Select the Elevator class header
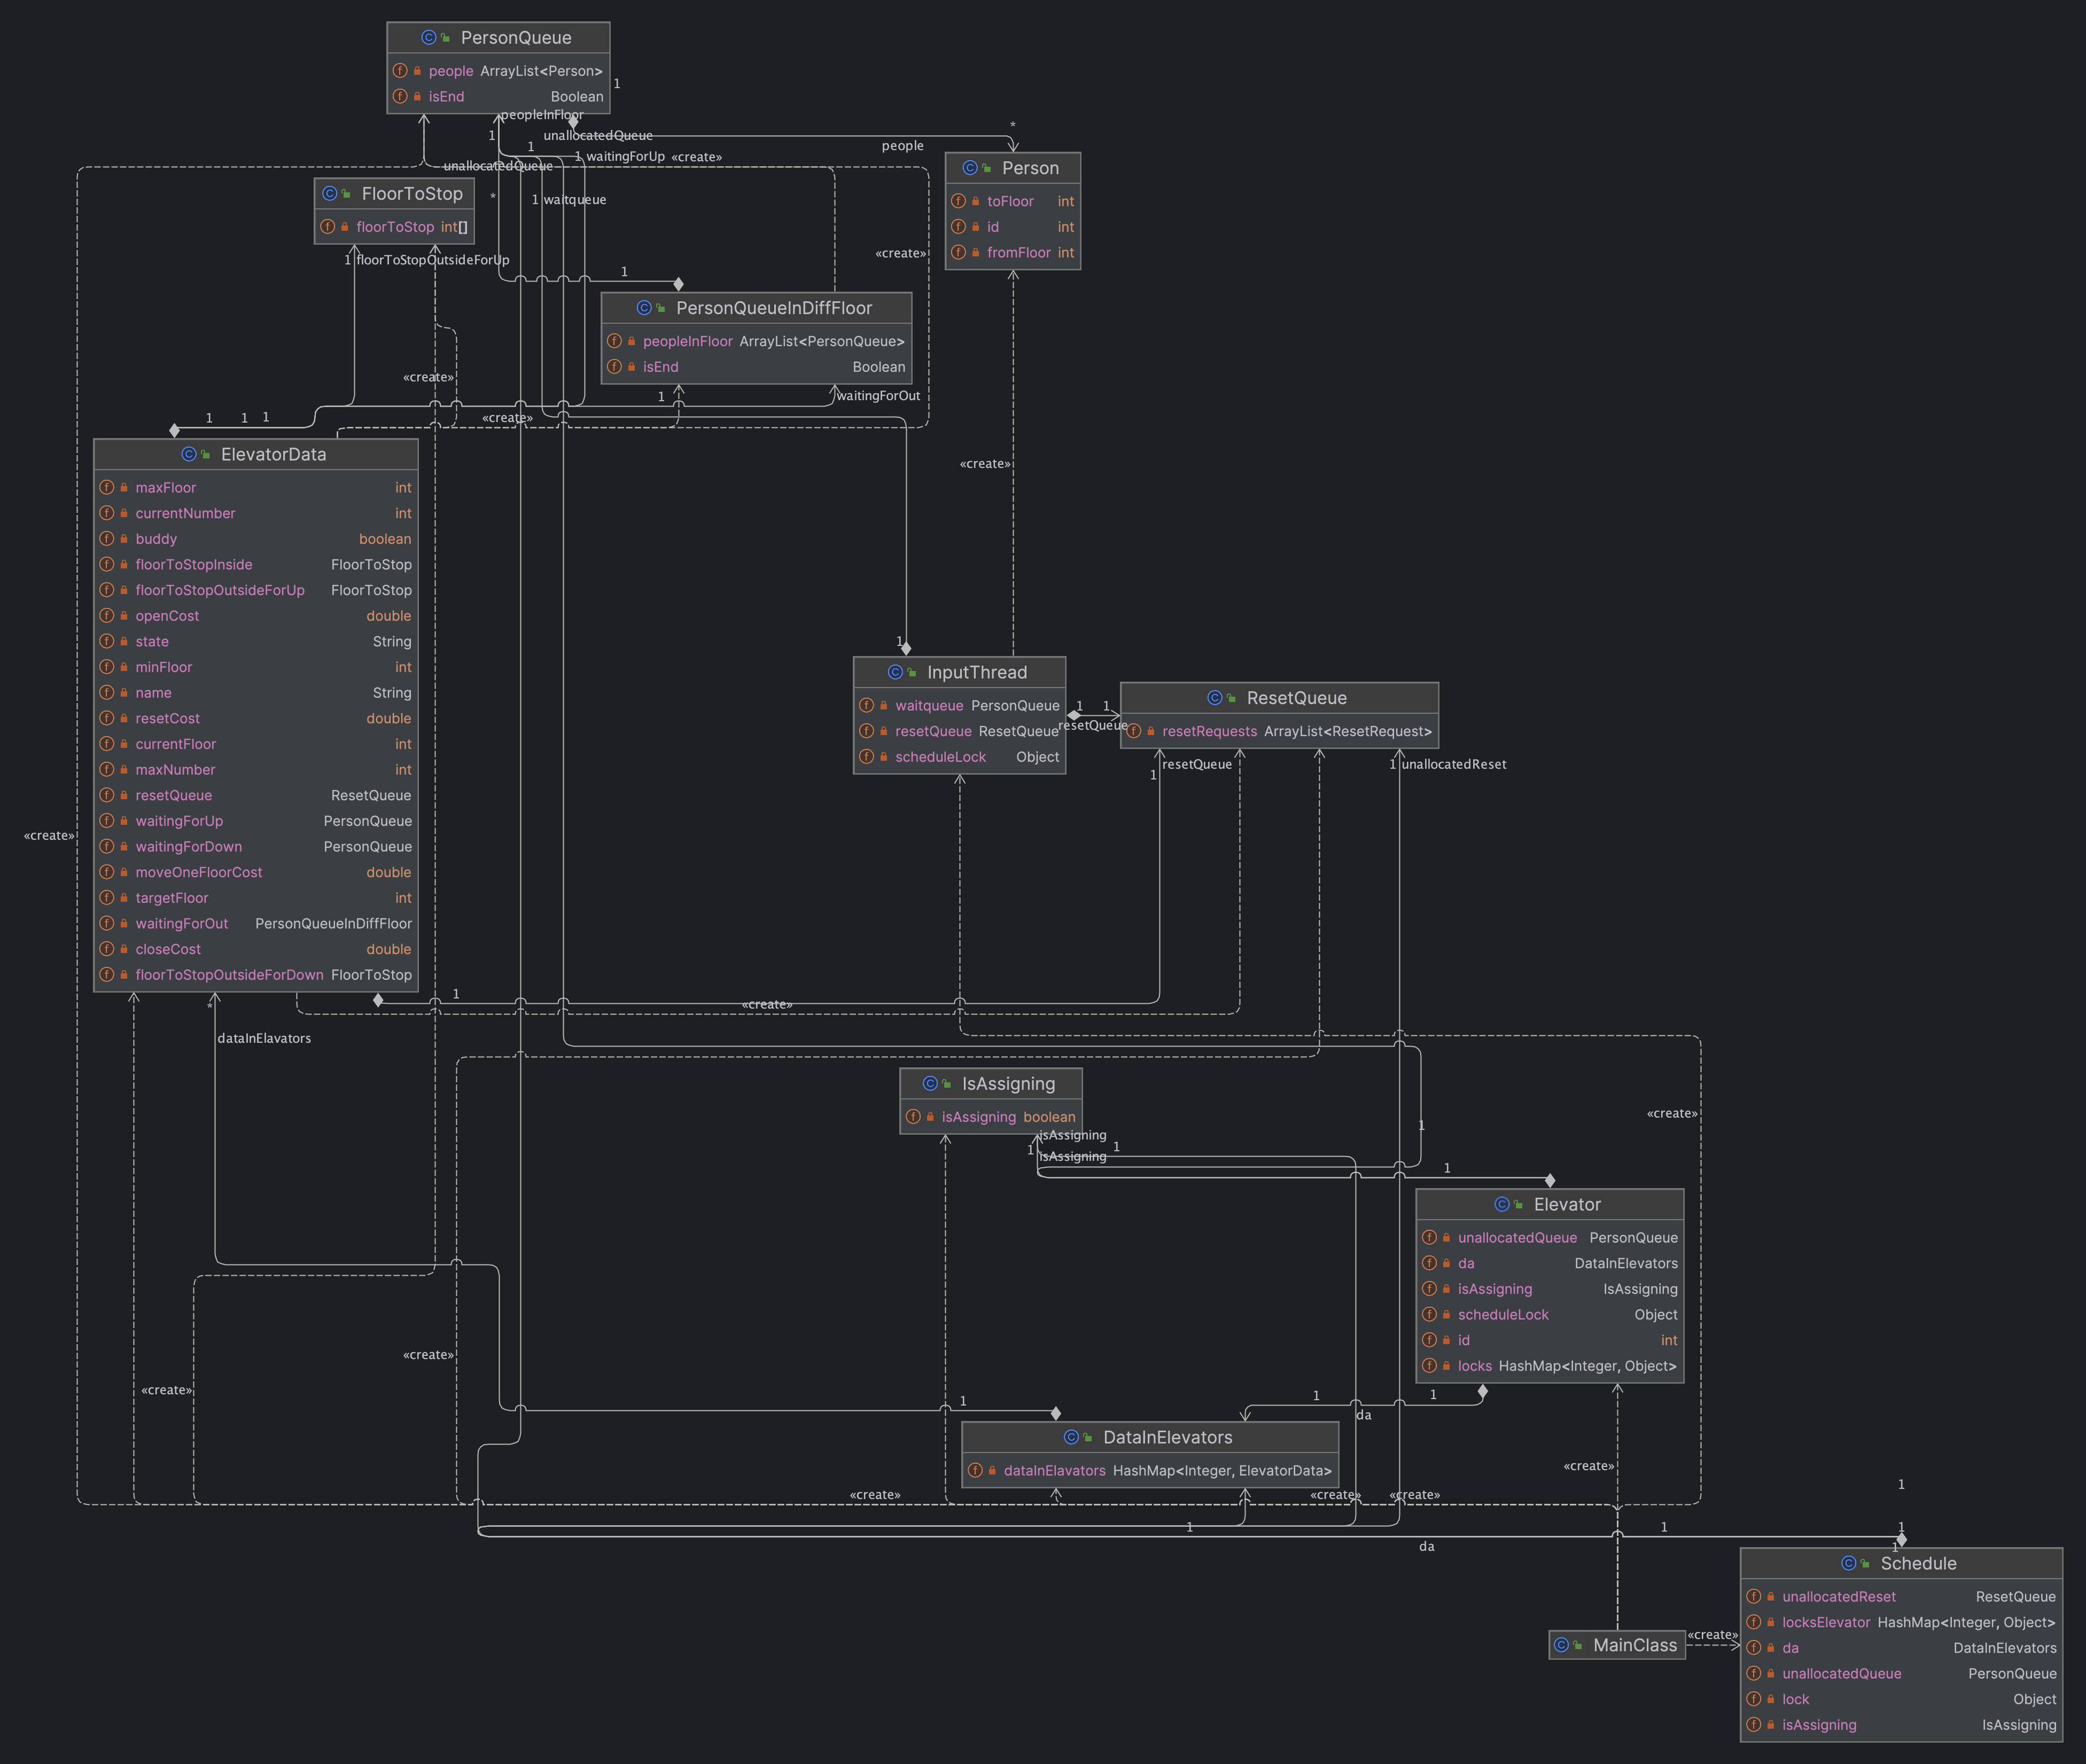This screenshot has height=1764, width=2086. (1550, 1204)
